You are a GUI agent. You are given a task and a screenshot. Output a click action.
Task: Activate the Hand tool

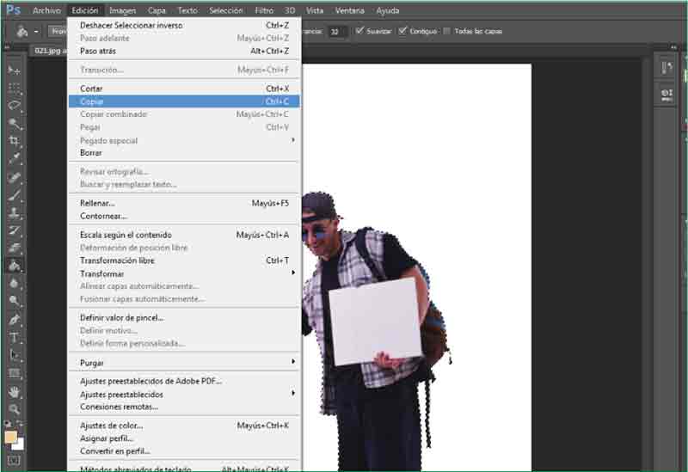click(15, 391)
